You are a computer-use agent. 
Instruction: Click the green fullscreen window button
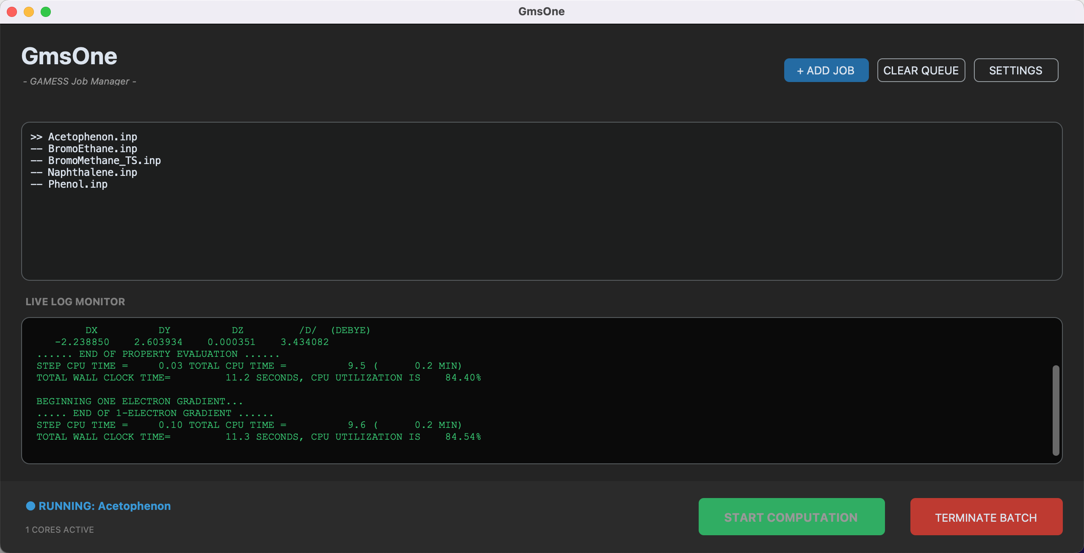pos(46,12)
